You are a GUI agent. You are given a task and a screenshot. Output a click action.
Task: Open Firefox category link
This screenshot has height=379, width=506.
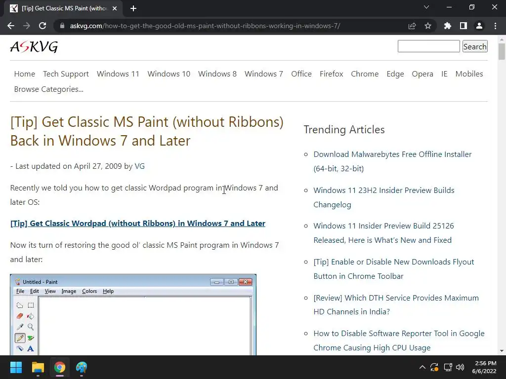point(332,74)
